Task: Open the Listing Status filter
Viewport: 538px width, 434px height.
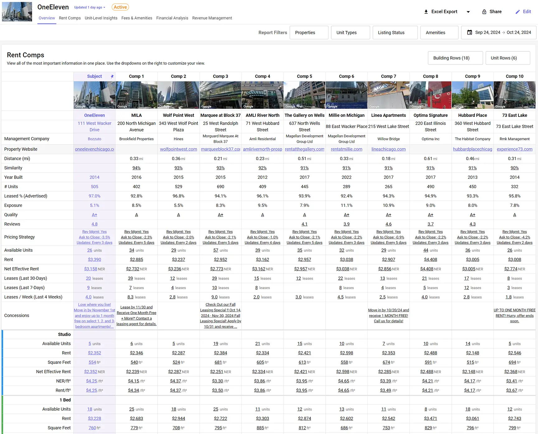Action: [395, 32]
